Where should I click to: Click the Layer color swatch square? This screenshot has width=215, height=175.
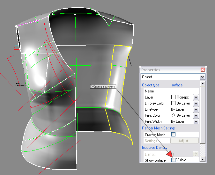coord(173,97)
